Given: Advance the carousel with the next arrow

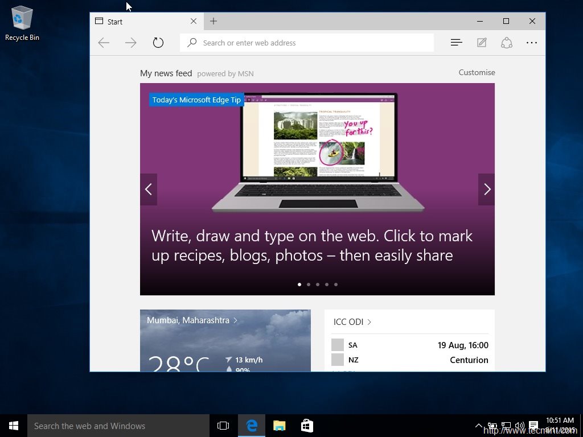Looking at the screenshot, I should click(x=487, y=189).
